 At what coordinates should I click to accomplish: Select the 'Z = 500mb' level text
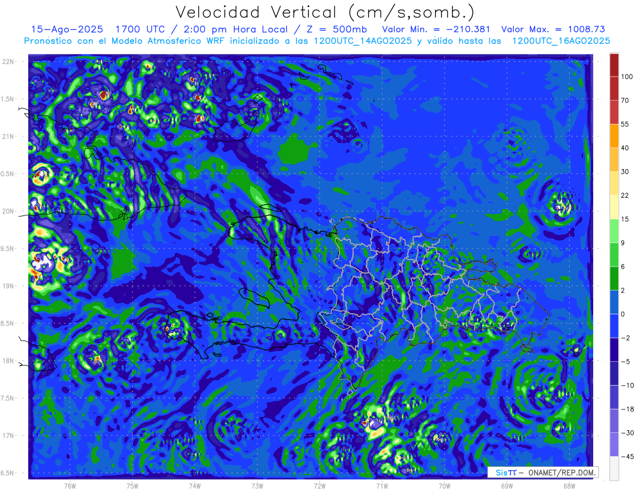[x=334, y=29]
